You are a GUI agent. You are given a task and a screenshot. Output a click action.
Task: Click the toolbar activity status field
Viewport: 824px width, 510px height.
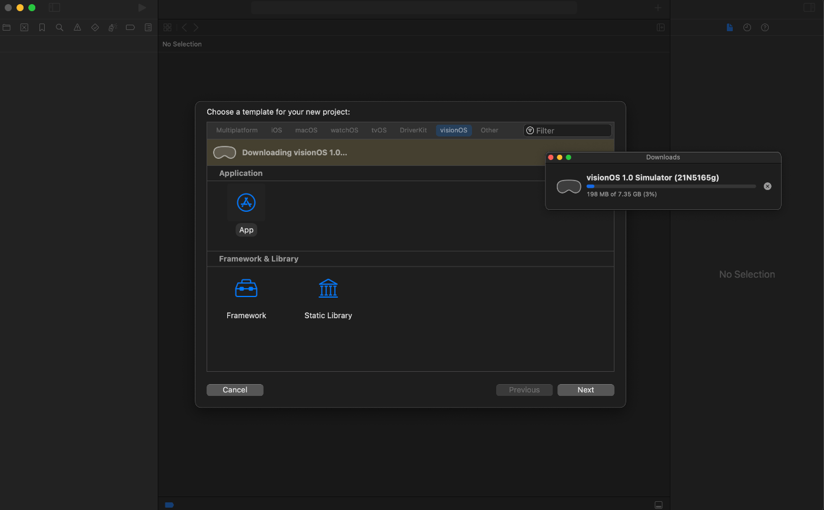414,8
